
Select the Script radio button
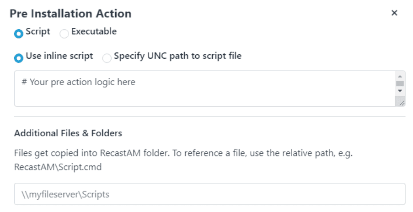pos(19,33)
